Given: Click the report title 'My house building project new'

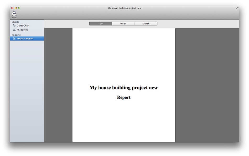Looking at the screenshot, I should click(123, 87).
